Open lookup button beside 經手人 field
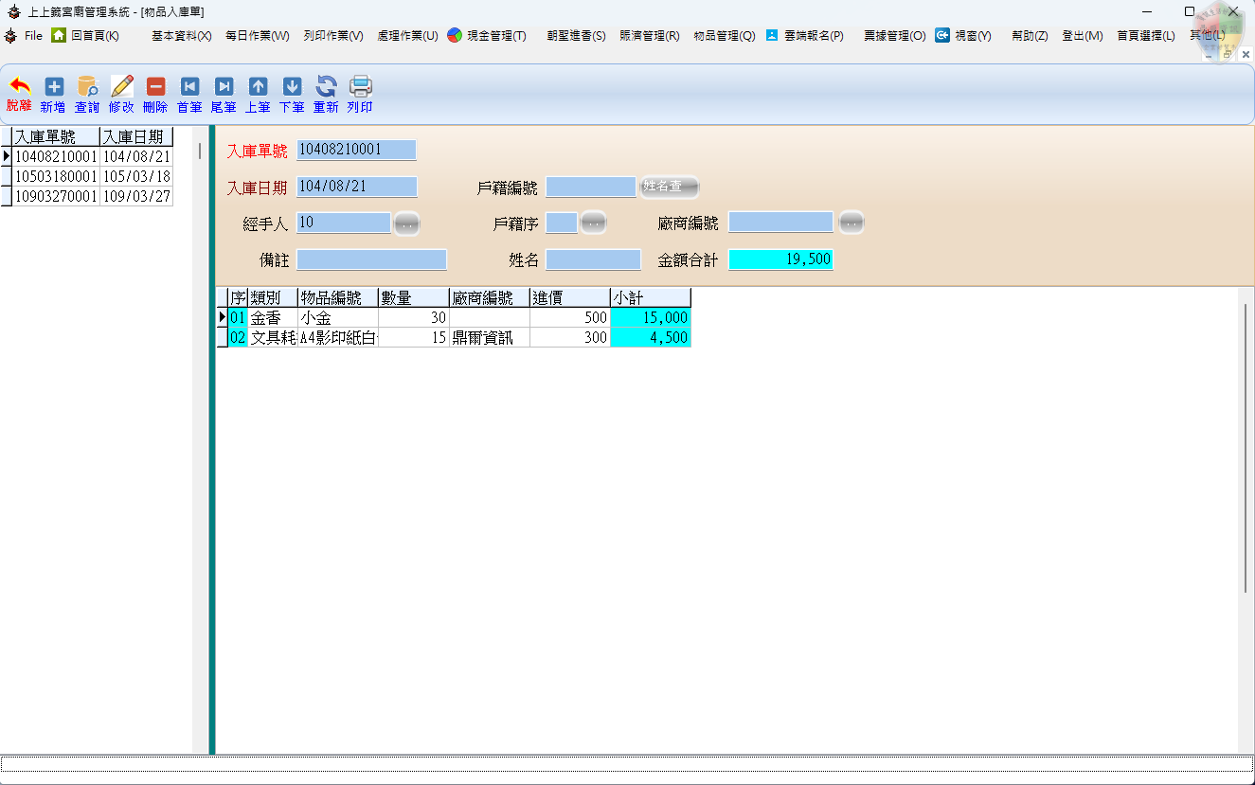The width and height of the screenshot is (1255, 785). 406,223
